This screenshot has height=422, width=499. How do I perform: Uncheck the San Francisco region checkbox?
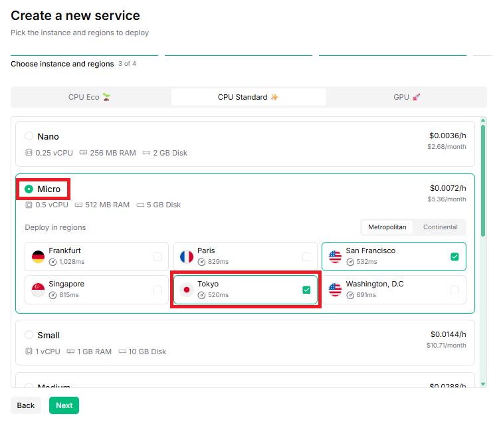point(454,257)
